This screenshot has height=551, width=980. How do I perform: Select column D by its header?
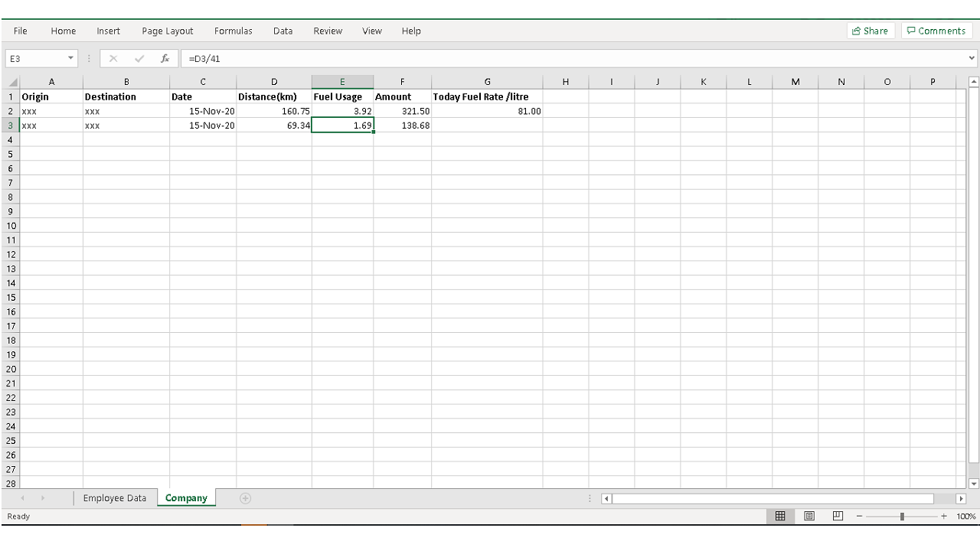click(x=274, y=82)
